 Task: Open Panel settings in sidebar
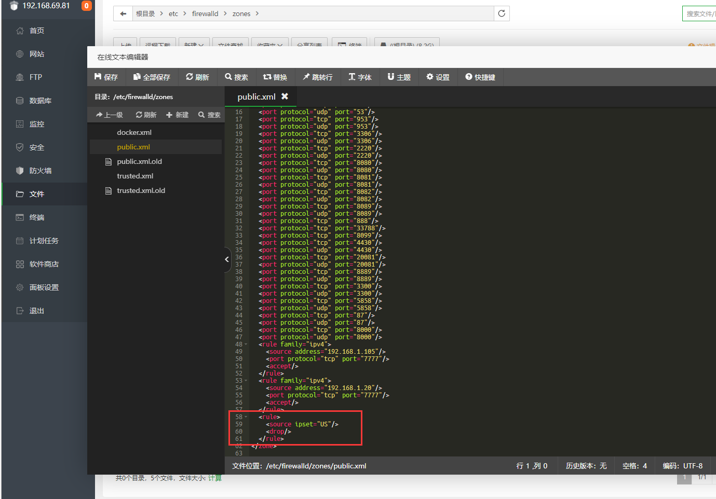coord(45,287)
